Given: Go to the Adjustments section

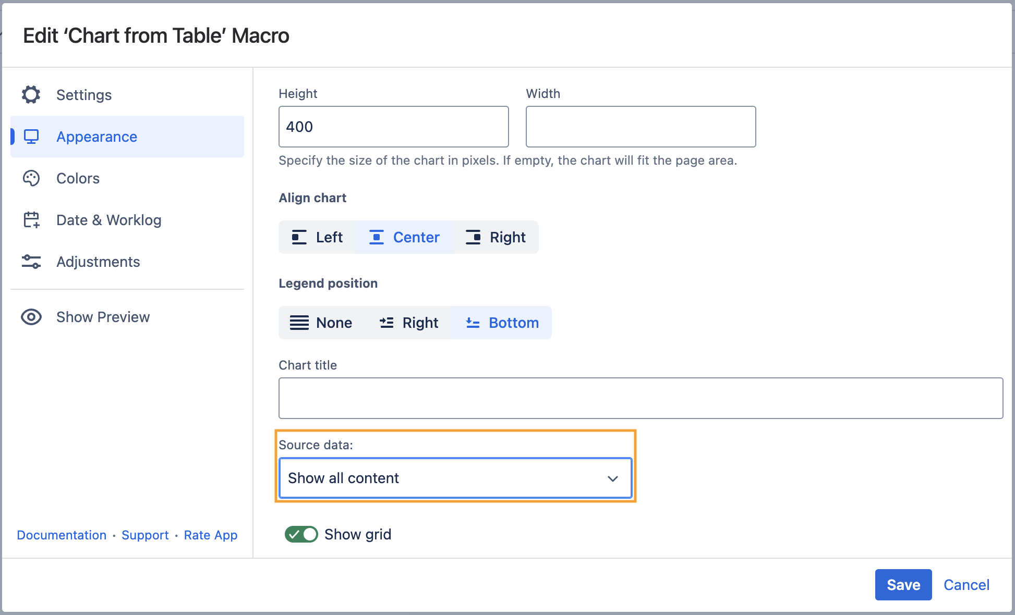Looking at the screenshot, I should [x=98, y=262].
